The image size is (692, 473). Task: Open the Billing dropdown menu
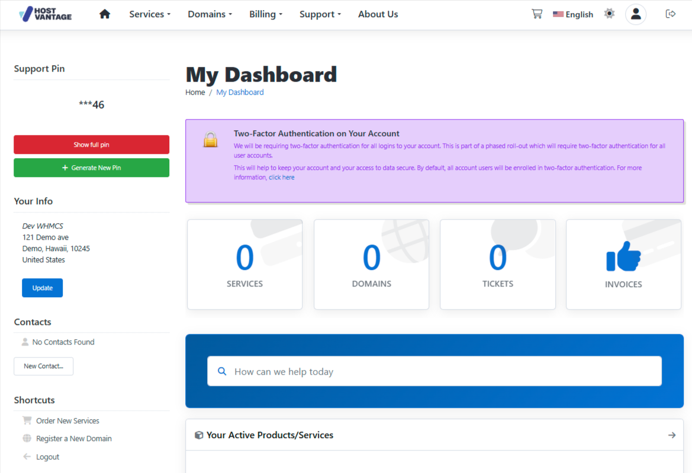266,14
